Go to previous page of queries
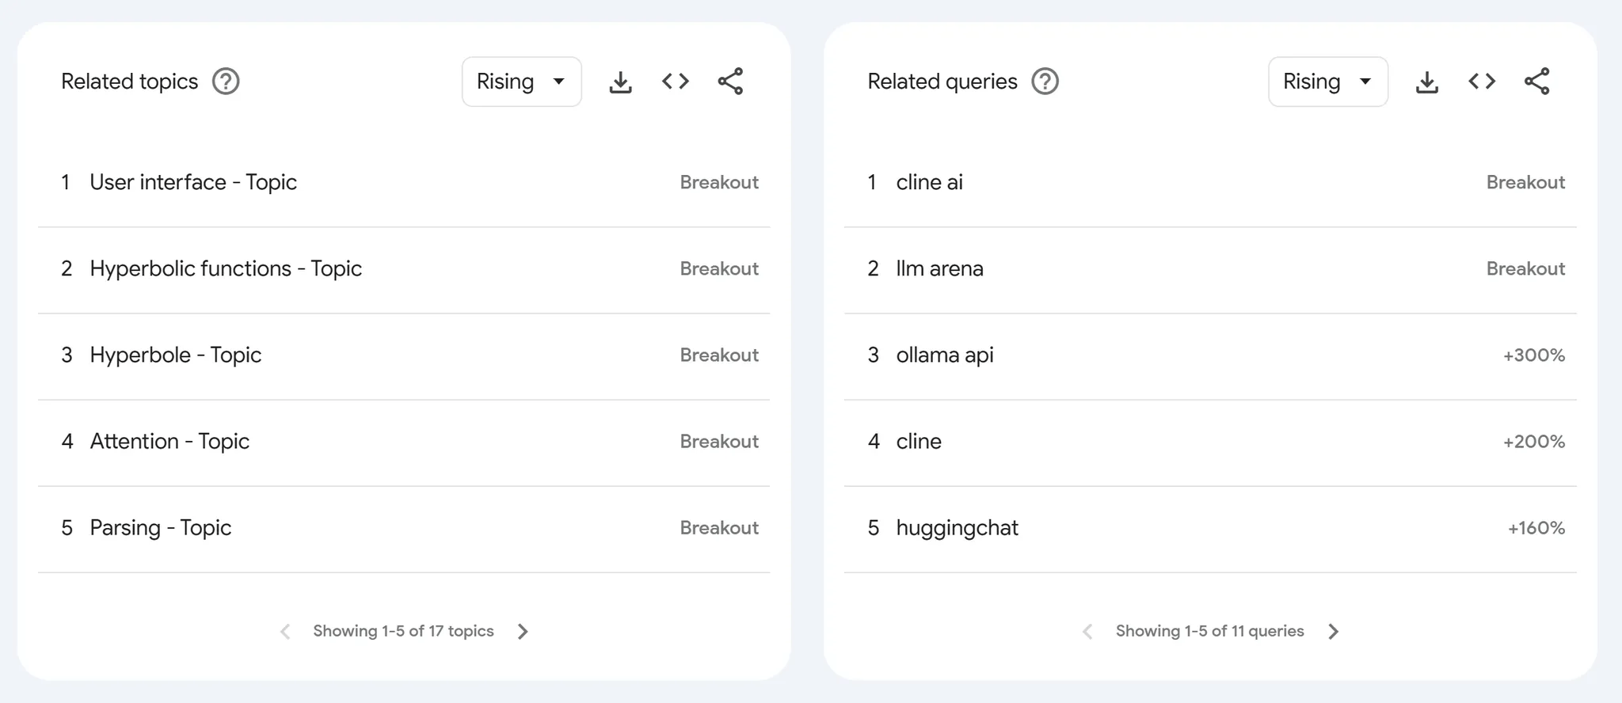This screenshot has height=703, width=1622. point(1087,631)
